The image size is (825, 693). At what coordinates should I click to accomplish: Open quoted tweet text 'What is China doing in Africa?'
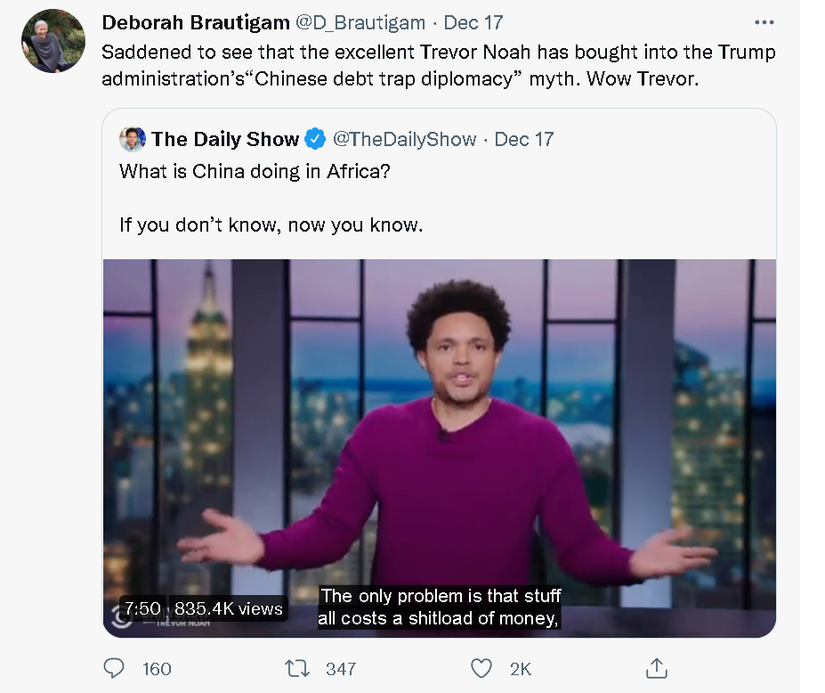(x=255, y=171)
